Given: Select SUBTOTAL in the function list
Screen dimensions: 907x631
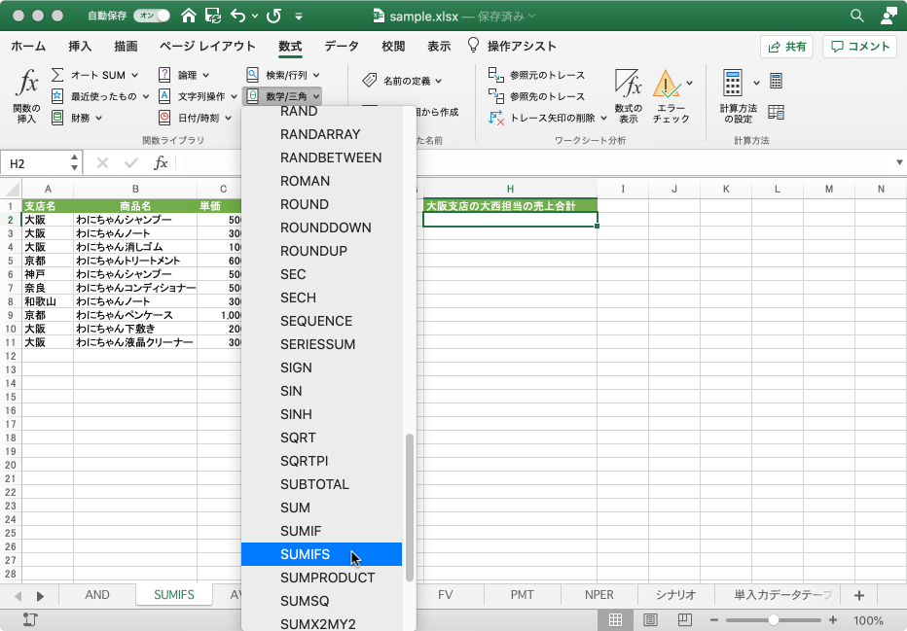Looking at the screenshot, I should [x=321, y=484].
